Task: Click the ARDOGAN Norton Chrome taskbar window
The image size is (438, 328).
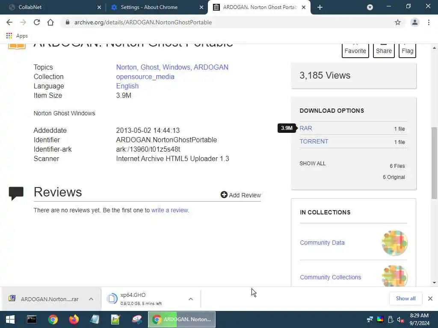Action: coord(181,319)
